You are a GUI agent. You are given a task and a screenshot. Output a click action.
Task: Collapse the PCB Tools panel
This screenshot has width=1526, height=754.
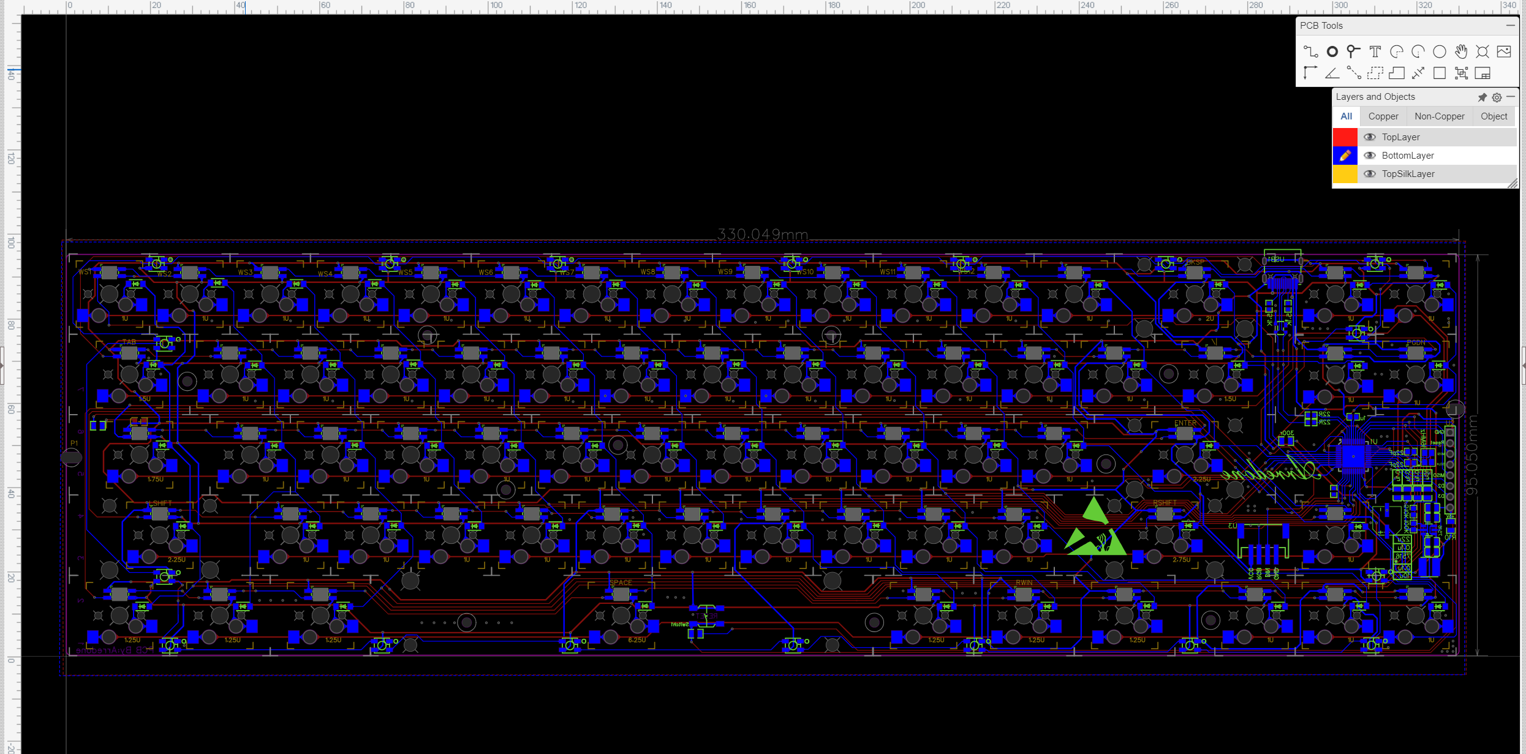coord(1511,26)
